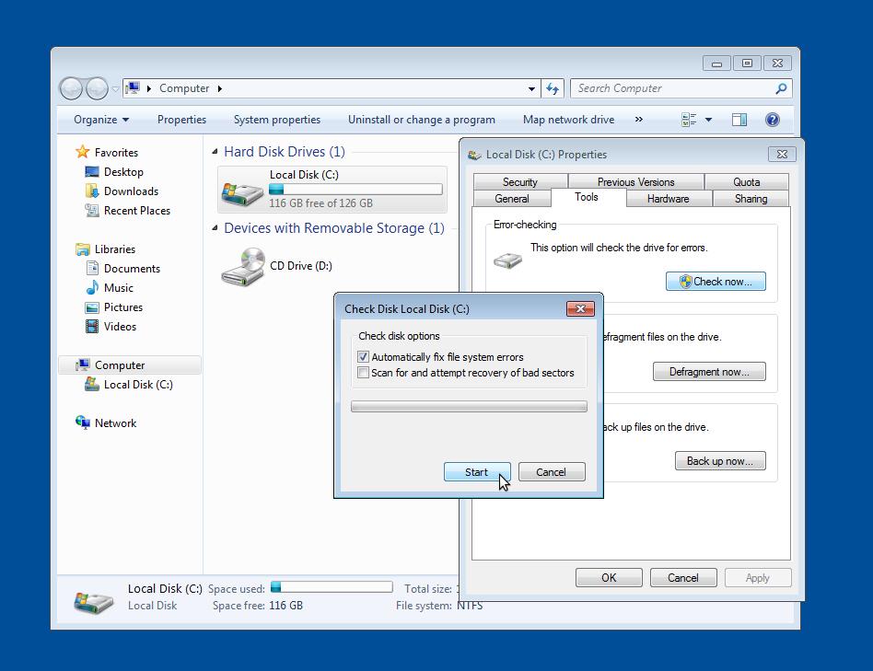Image resolution: width=873 pixels, height=671 pixels.
Task: Click the Local Disk (C:) sidebar icon
Action: coord(92,384)
